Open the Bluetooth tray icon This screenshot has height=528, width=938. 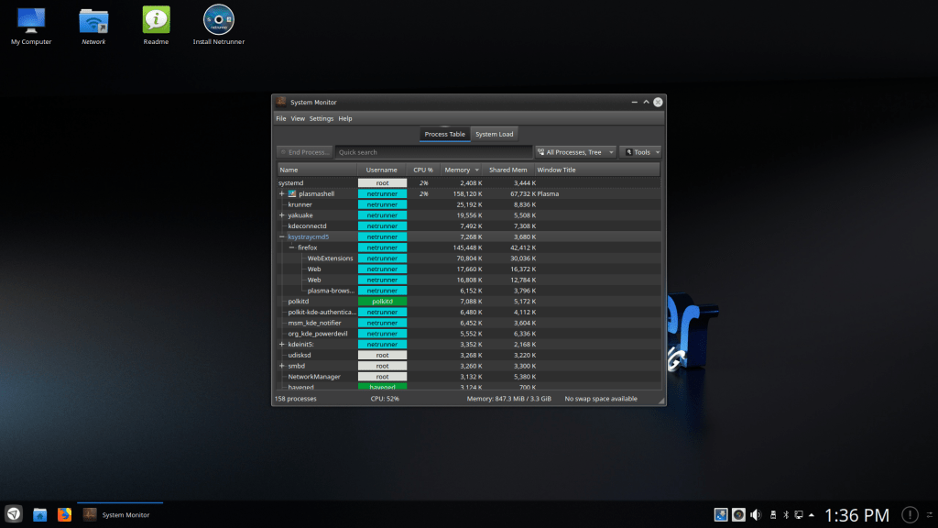coord(786,515)
